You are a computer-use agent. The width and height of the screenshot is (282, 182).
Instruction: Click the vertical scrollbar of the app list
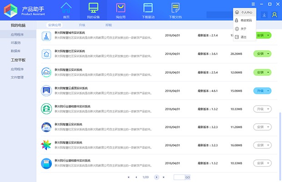point(280,146)
